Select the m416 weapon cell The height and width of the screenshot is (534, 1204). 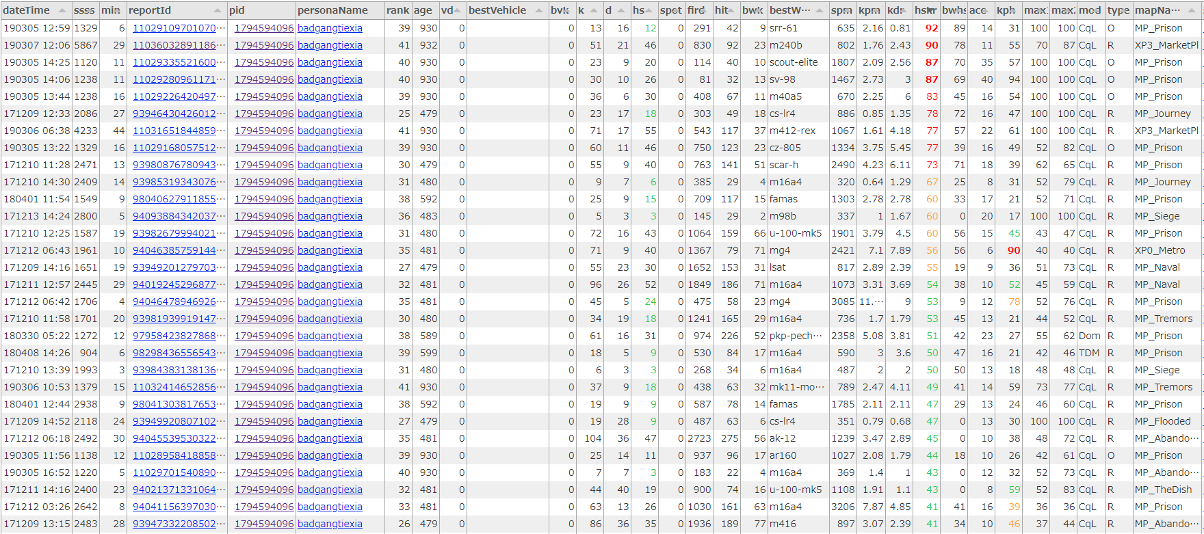[798, 524]
